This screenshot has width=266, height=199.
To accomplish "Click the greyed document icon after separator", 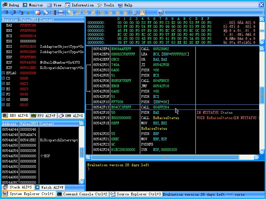I will [x=102, y=13].
